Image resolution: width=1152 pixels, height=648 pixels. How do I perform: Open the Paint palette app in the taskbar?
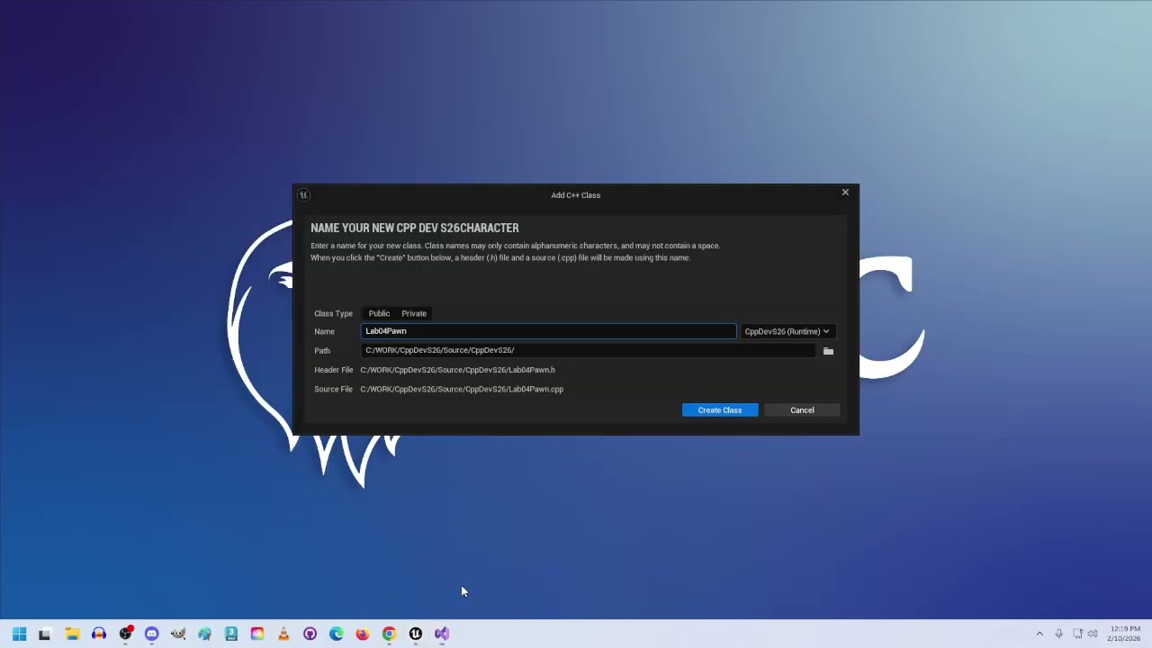point(205,634)
